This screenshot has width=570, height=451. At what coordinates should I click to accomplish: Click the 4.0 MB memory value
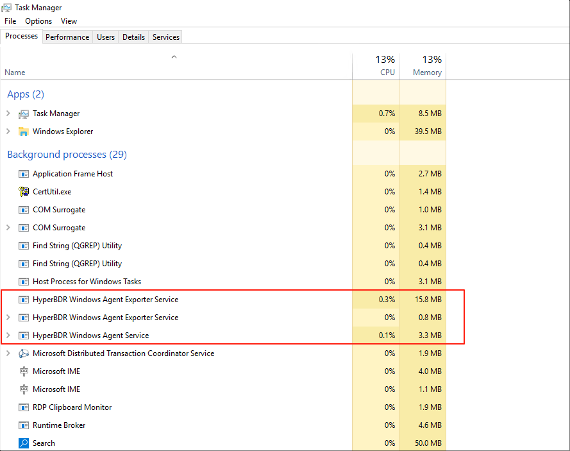tap(430, 371)
